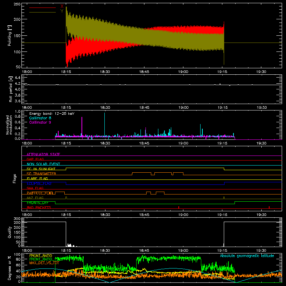Click the 19:30 time label under Roll period plot
The image size is (286, 286).
(262, 108)
